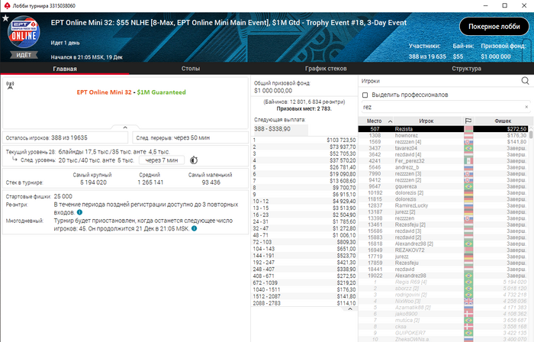Select player Azamatik88 [2] row

pyautogui.click(x=443, y=308)
